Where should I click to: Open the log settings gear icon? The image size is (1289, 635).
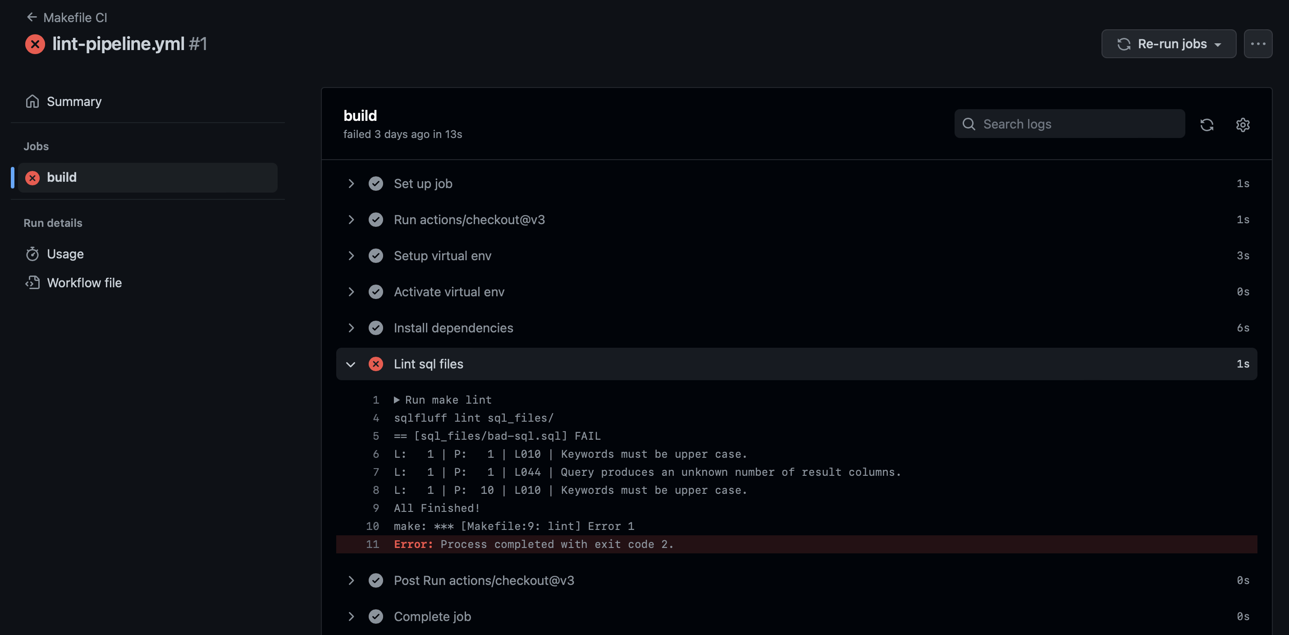1243,124
